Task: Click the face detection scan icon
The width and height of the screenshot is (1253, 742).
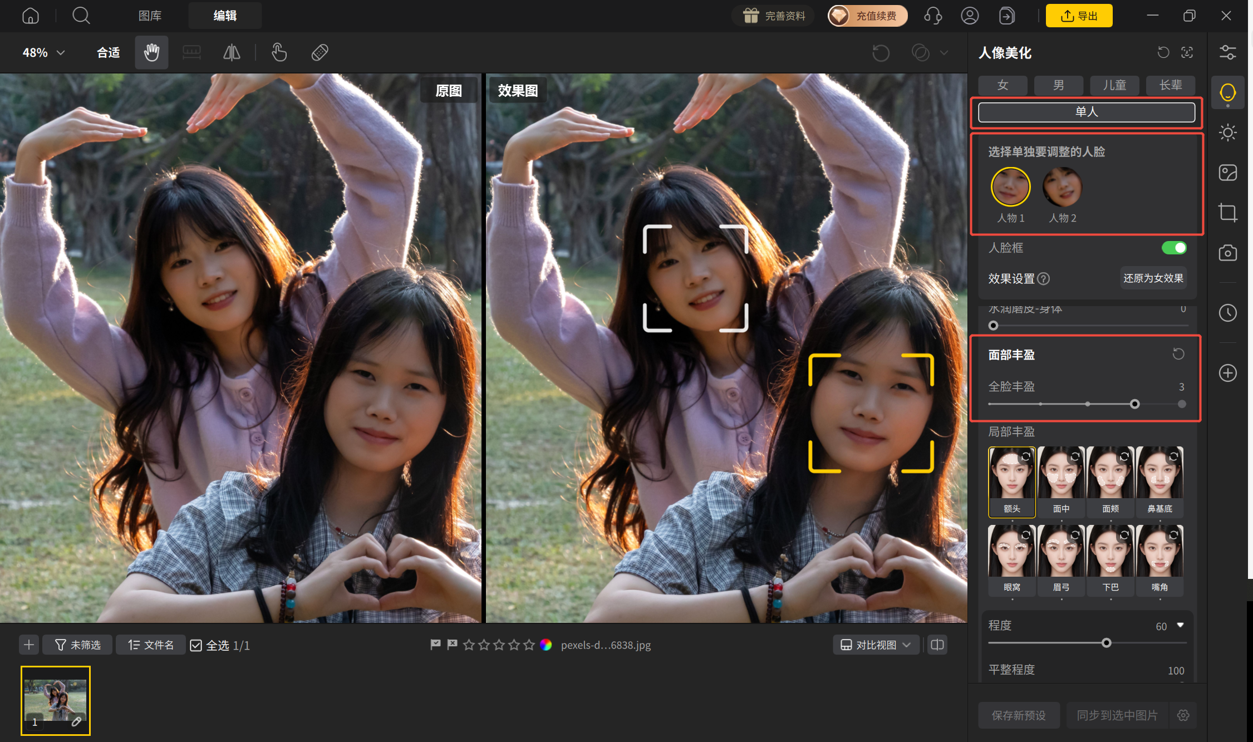Action: (x=1187, y=52)
